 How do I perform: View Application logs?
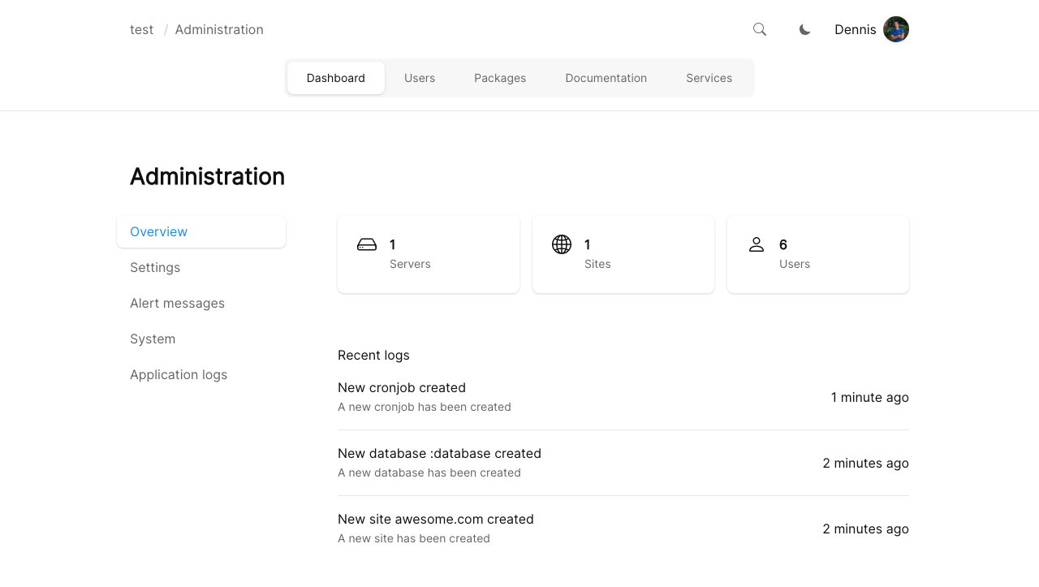click(x=179, y=374)
